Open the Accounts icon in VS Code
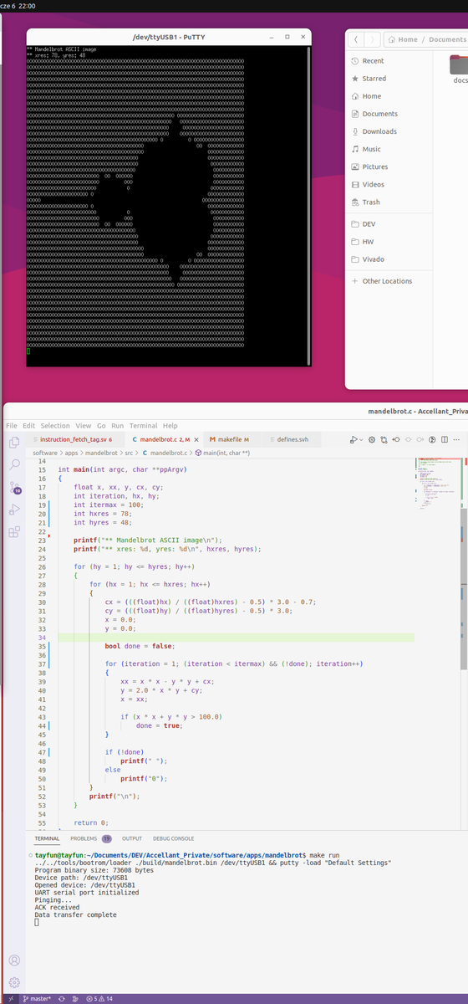 tap(14, 960)
